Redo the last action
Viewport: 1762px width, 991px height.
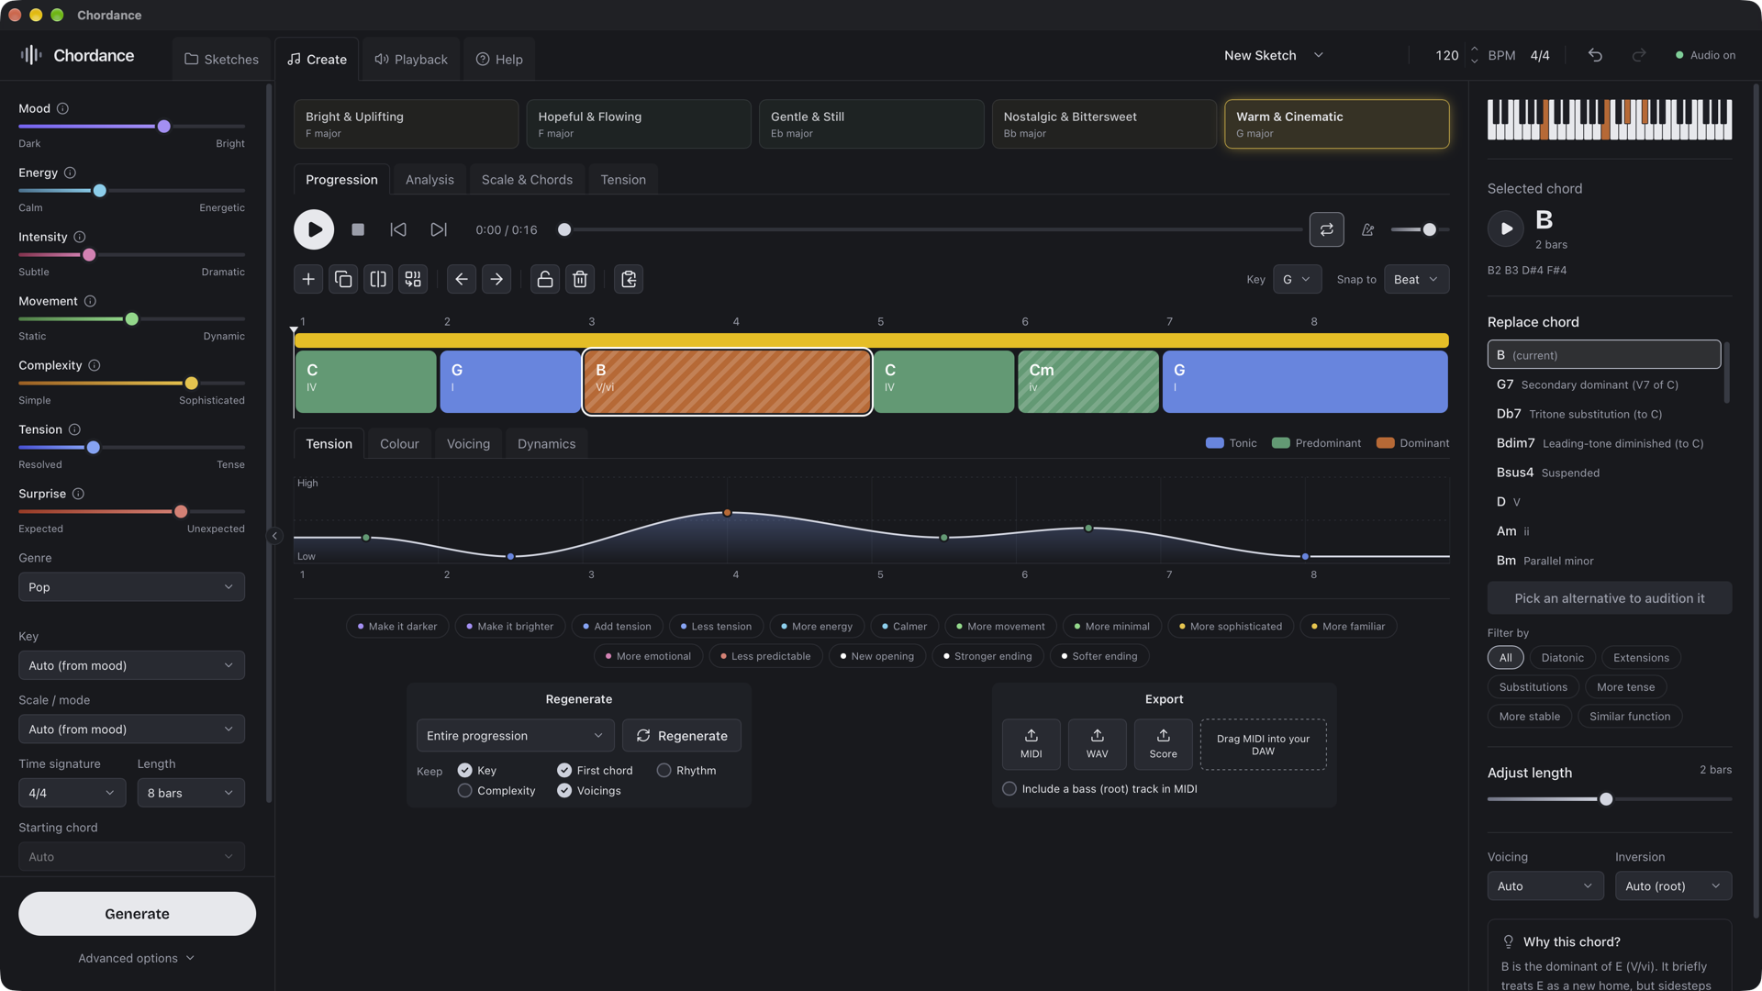[1639, 55]
